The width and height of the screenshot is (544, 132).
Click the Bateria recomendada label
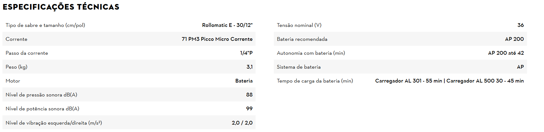tap(302, 39)
